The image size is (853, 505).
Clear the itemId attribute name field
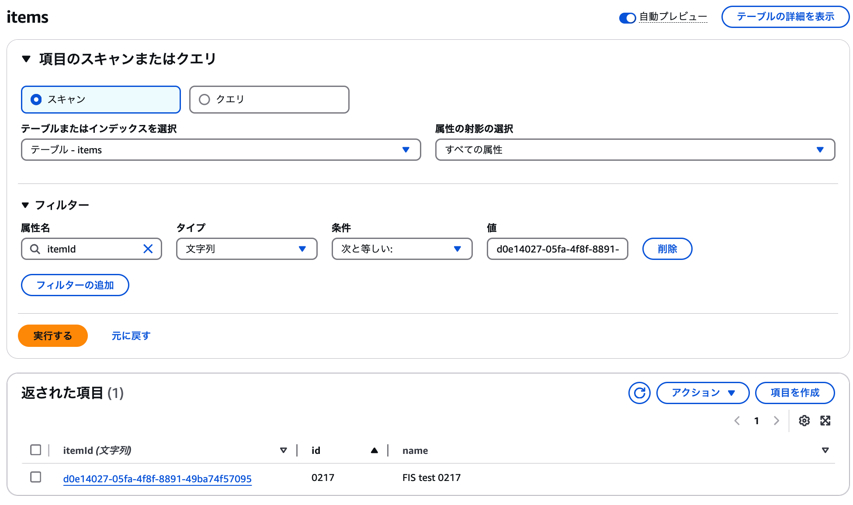[148, 249]
